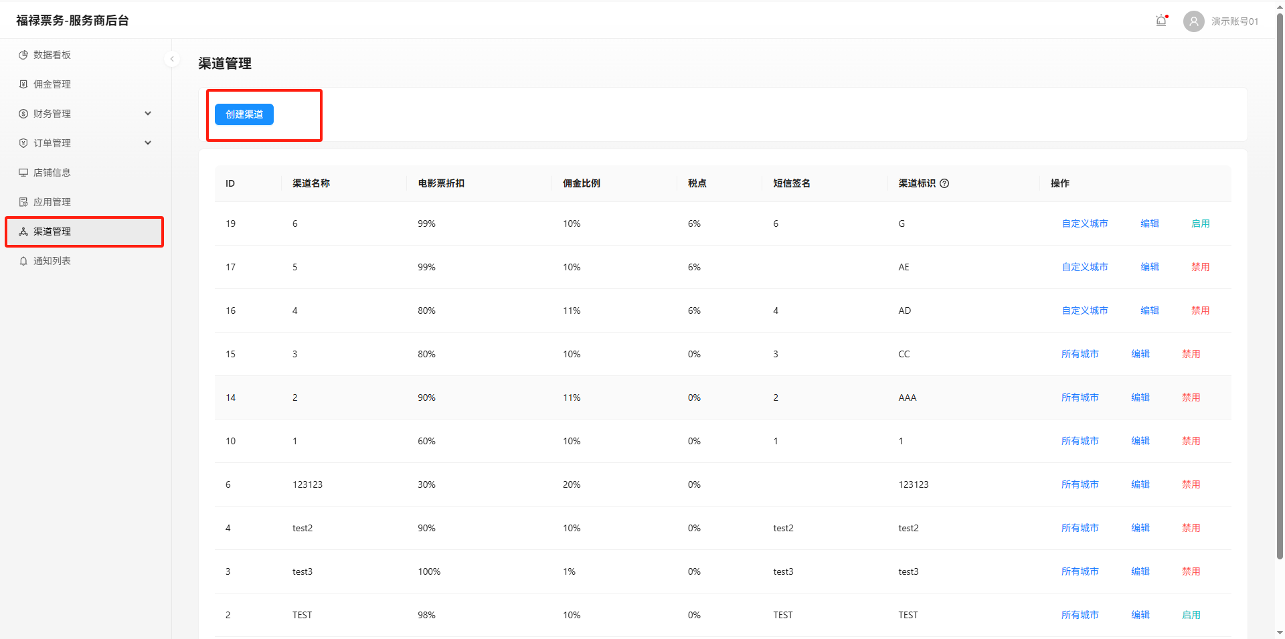Disable channel ID 17 via 禁用
Image resolution: width=1285 pixels, height=639 pixels.
click(1200, 267)
